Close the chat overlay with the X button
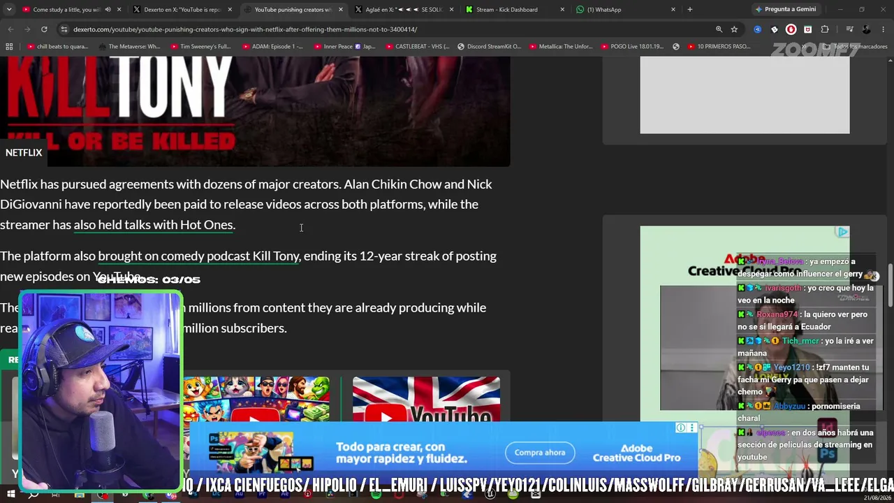 [874, 276]
